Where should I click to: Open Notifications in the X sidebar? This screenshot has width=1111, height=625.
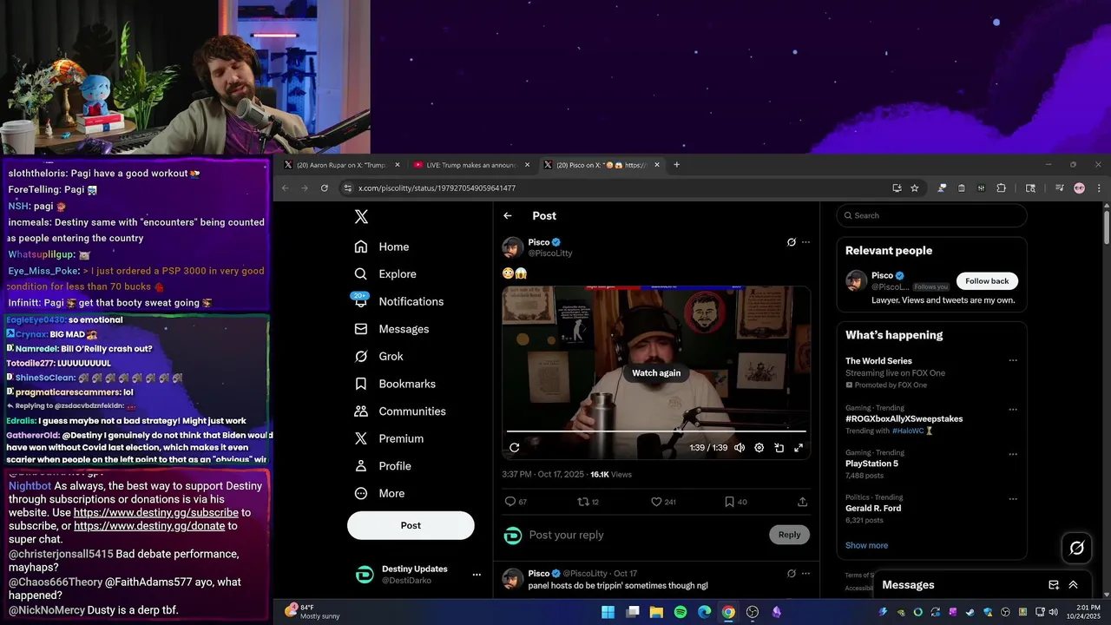(x=399, y=301)
